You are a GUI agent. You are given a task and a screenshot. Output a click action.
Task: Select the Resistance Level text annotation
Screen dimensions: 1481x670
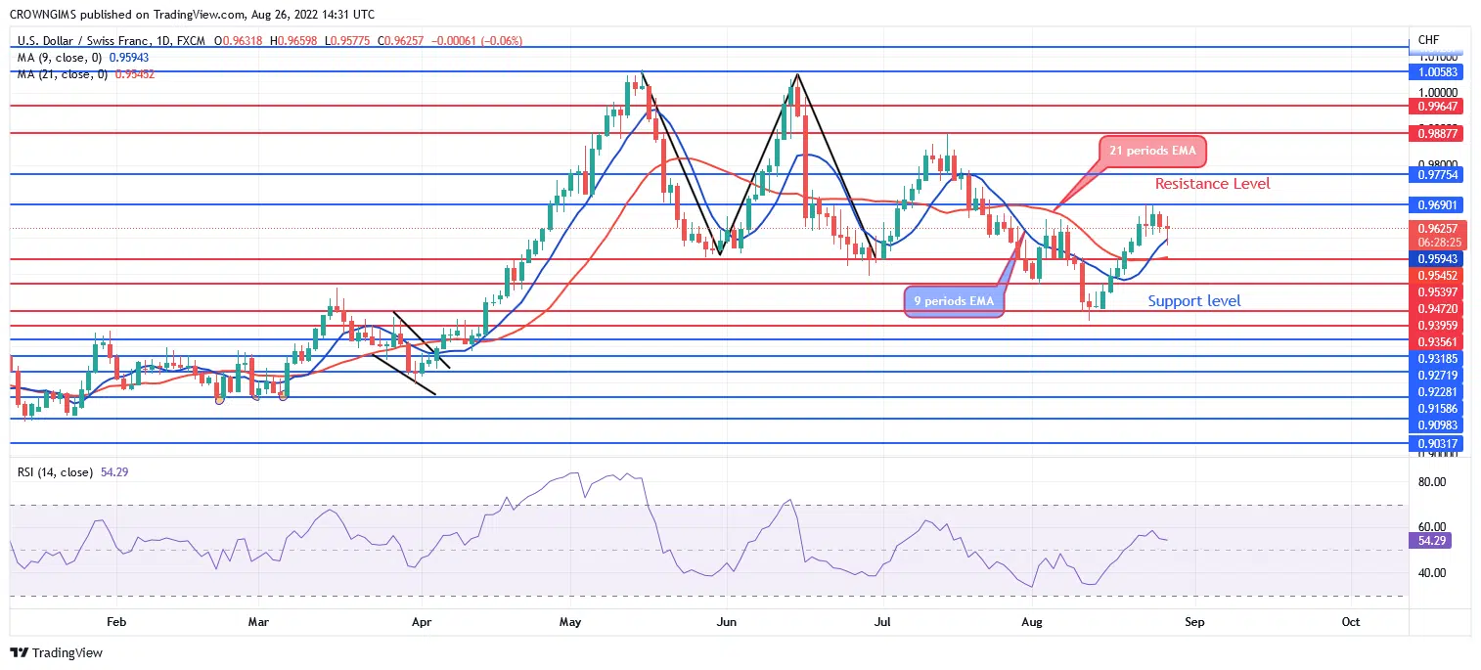click(1212, 183)
